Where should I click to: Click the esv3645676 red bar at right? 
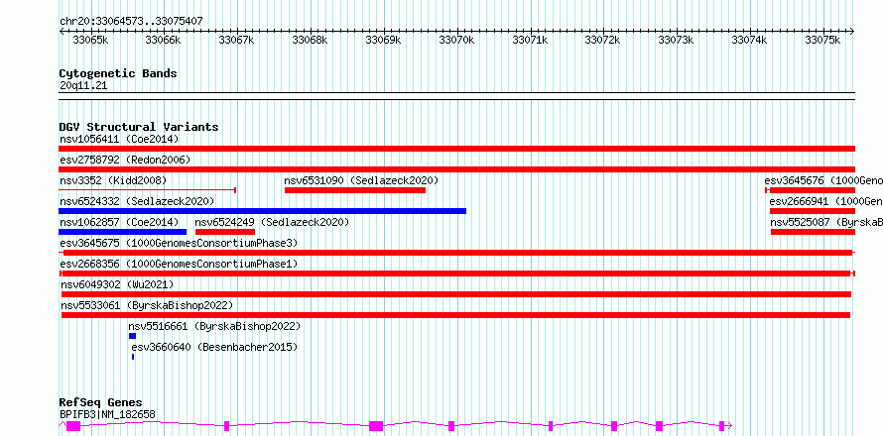(x=810, y=190)
